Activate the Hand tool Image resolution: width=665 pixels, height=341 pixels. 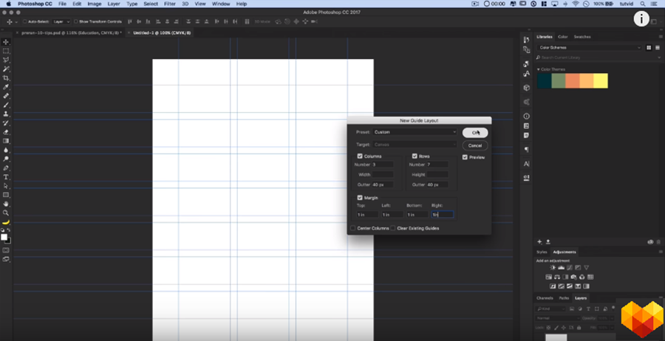(6, 204)
